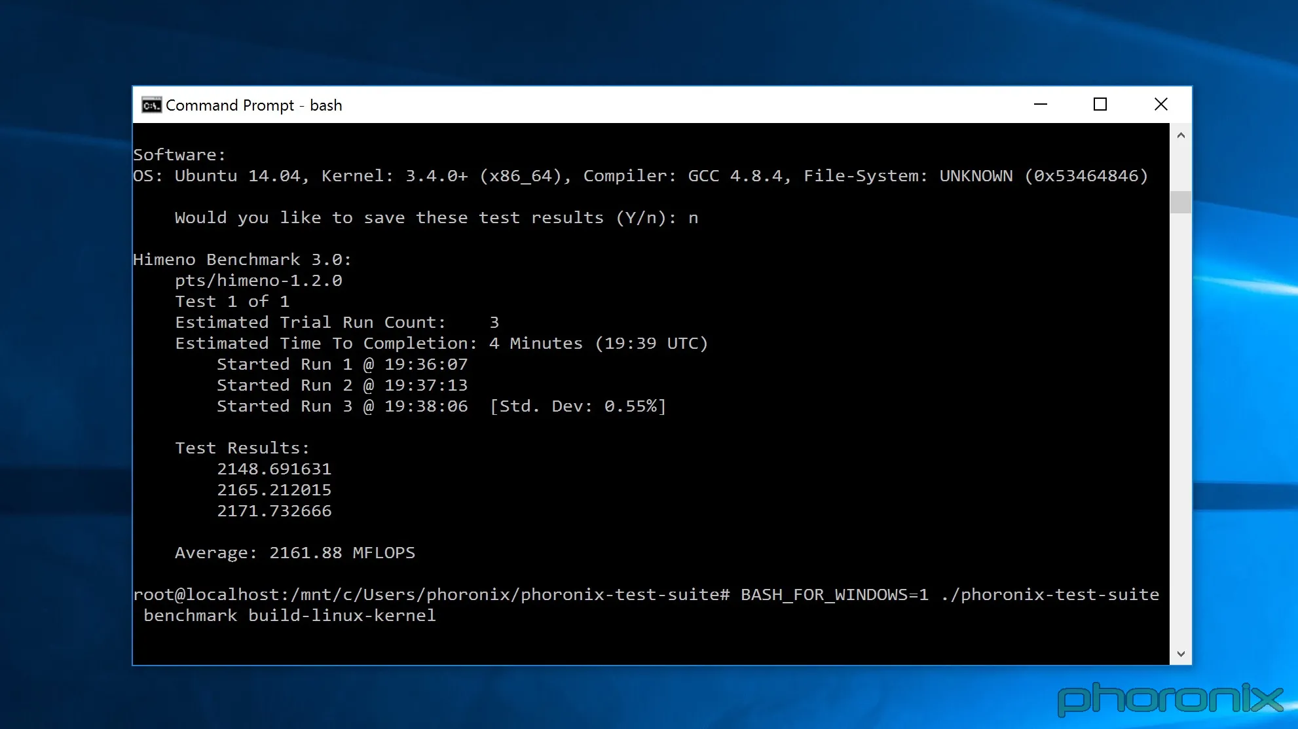Click the vertical scrollbar thumb
This screenshot has width=1298, height=729.
point(1181,202)
